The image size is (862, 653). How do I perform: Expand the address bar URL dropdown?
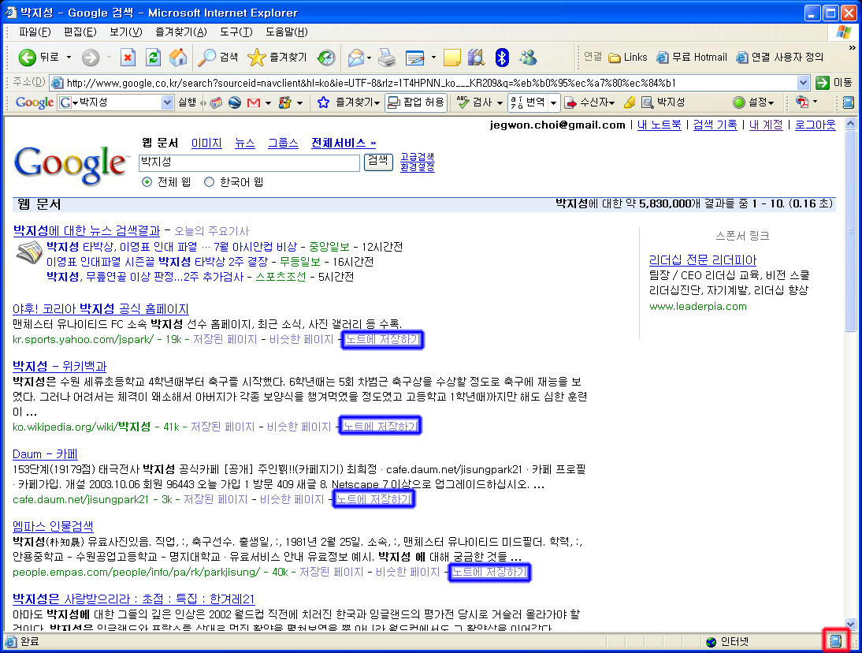tap(803, 83)
